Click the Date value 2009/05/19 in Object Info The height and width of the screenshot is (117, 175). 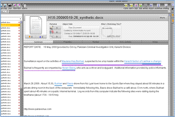tap(86, 36)
